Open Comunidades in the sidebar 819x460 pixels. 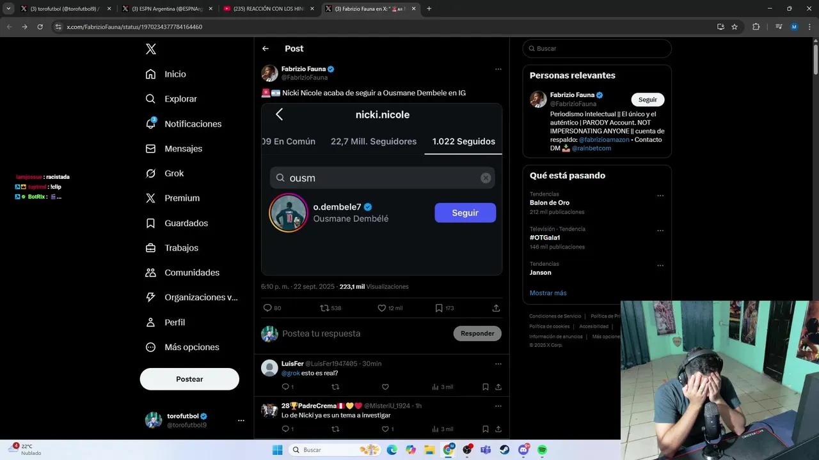tap(182, 272)
